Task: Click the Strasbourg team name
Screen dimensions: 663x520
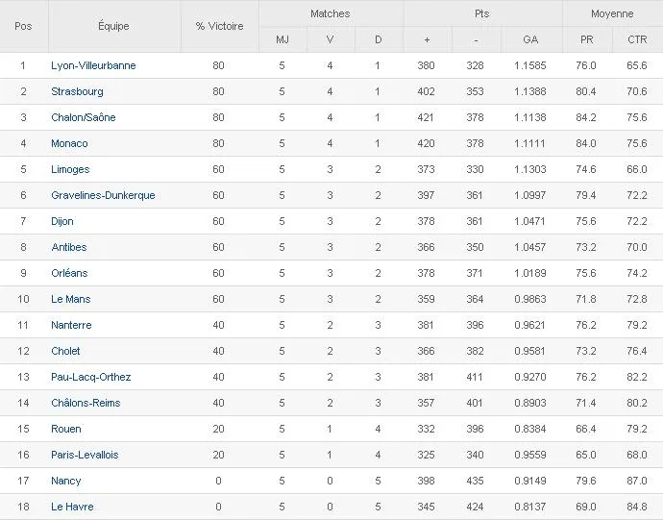Action: point(77,91)
